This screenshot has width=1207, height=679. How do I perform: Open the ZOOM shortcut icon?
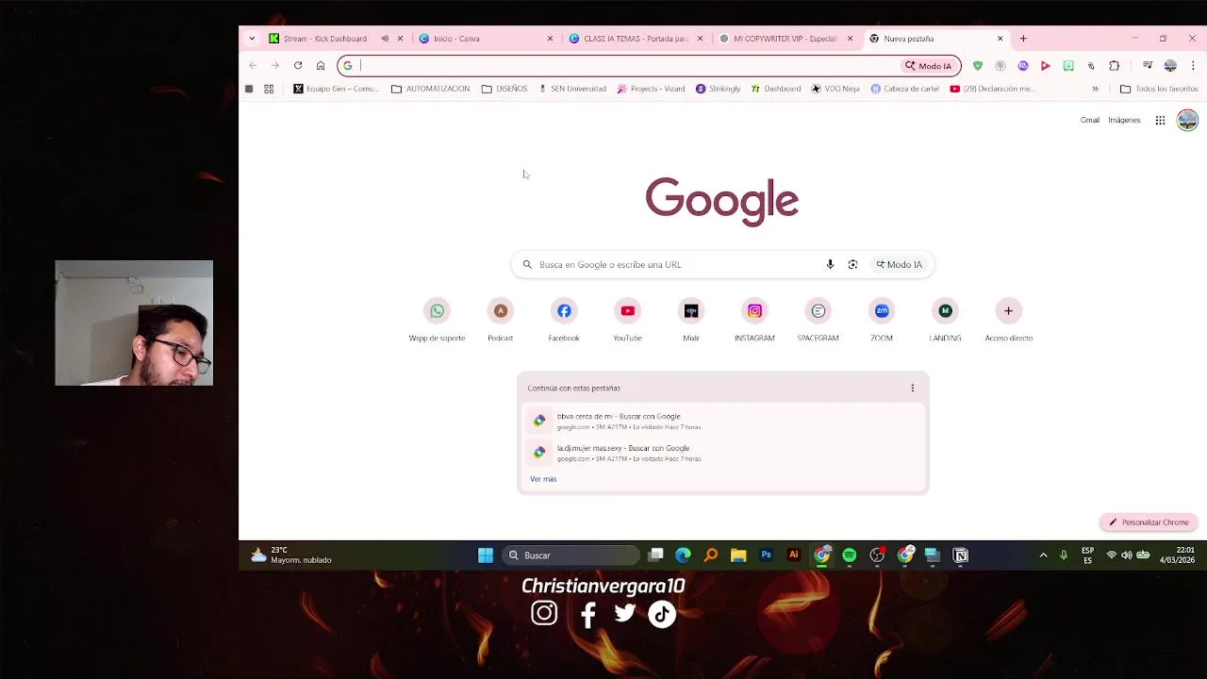tap(882, 311)
